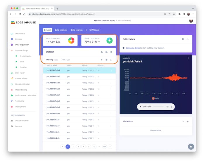
Task: Open the CSV Wizard tab
Action: pyautogui.click(x=94, y=30)
